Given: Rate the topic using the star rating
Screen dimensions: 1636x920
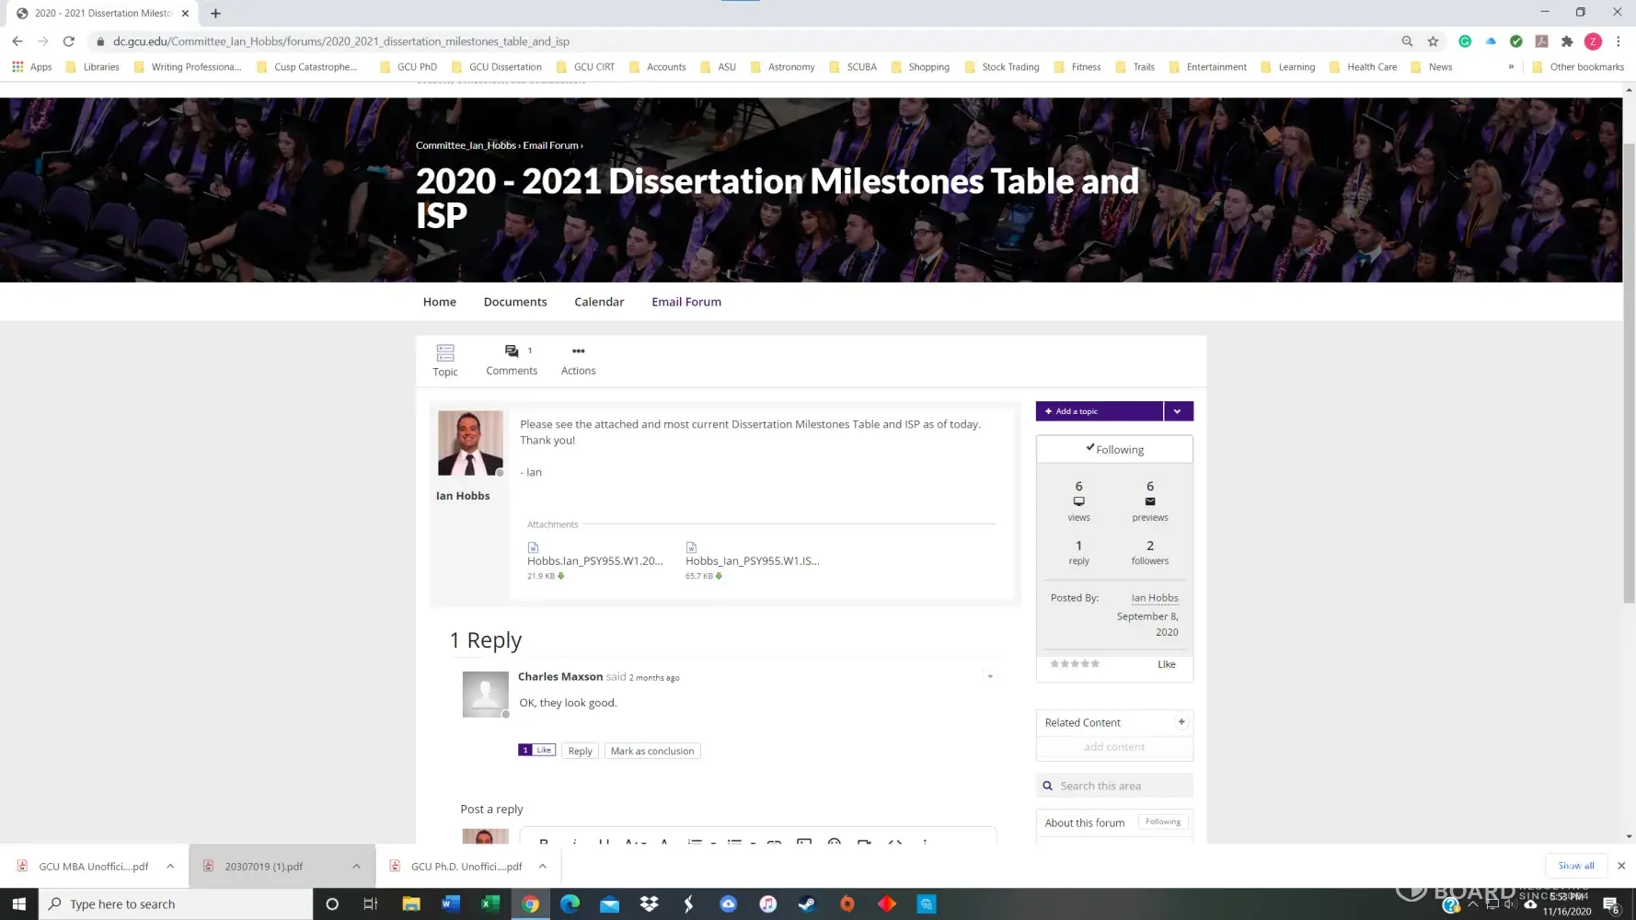Looking at the screenshot, I should pyautogui.click(x=1075, y=664).
